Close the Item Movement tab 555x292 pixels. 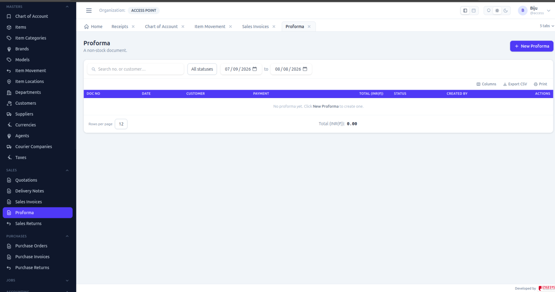tap(230, 27)
